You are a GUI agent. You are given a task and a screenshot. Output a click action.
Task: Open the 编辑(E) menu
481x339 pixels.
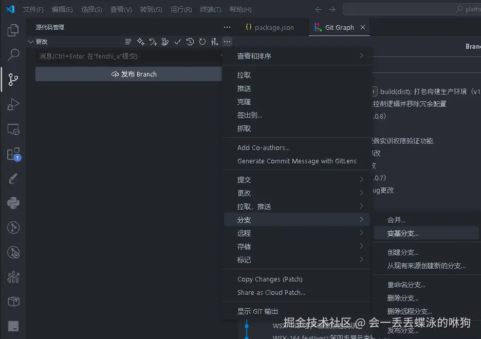pyautogui.click(x=62, y=9)
